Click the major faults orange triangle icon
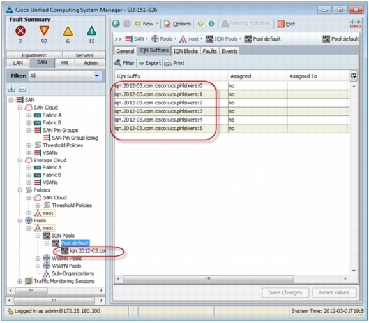The image size is (369, 323). [x=44, y=31]
